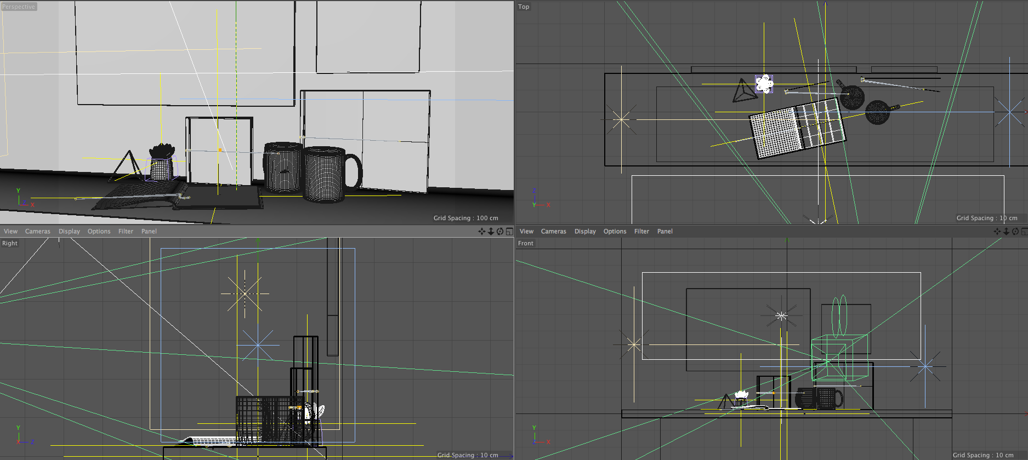Click the Perspective viewport label
This screenshot has height=460, width=1028.
(x=19, y=7)
